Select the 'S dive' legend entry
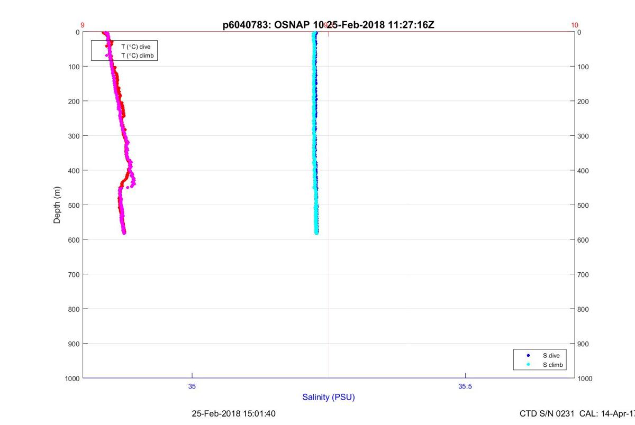This screenshot has height=425, width=635. tap(551, 356)
